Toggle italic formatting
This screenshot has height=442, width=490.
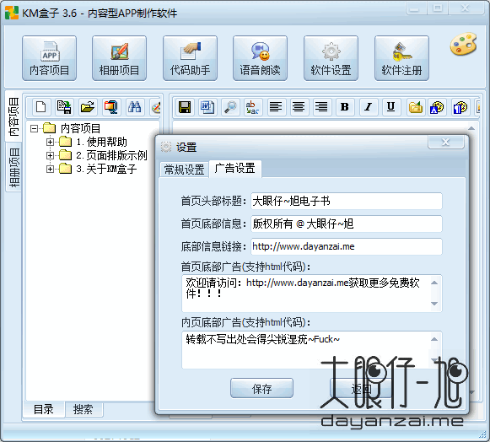tap(368, 107)
